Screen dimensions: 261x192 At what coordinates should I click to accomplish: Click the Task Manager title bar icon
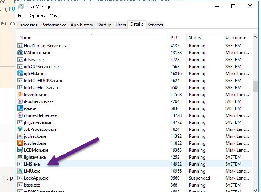[x=21, y=7]
